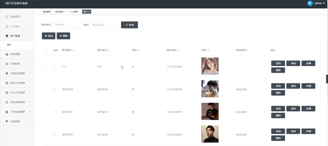This screenshot has height=146, width=328.
Task: Click the flag icon for 系统管理
Action: pyautogui.click(x=7, y=121)
